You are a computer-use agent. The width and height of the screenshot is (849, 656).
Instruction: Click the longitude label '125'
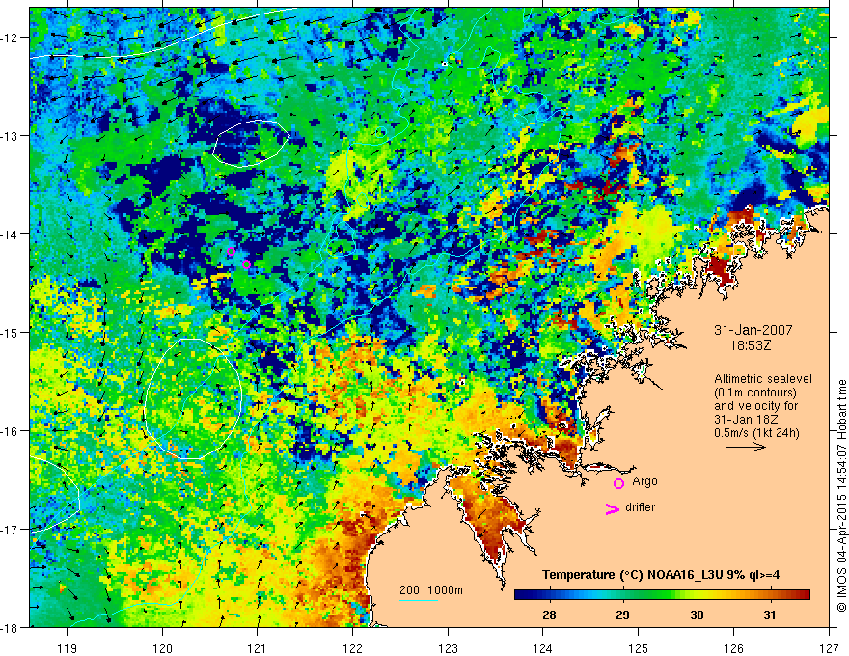(639, 648)
